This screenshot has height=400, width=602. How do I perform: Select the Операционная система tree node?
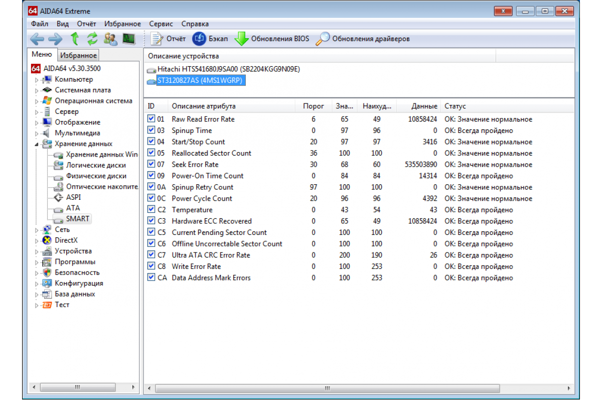[94, 101]
